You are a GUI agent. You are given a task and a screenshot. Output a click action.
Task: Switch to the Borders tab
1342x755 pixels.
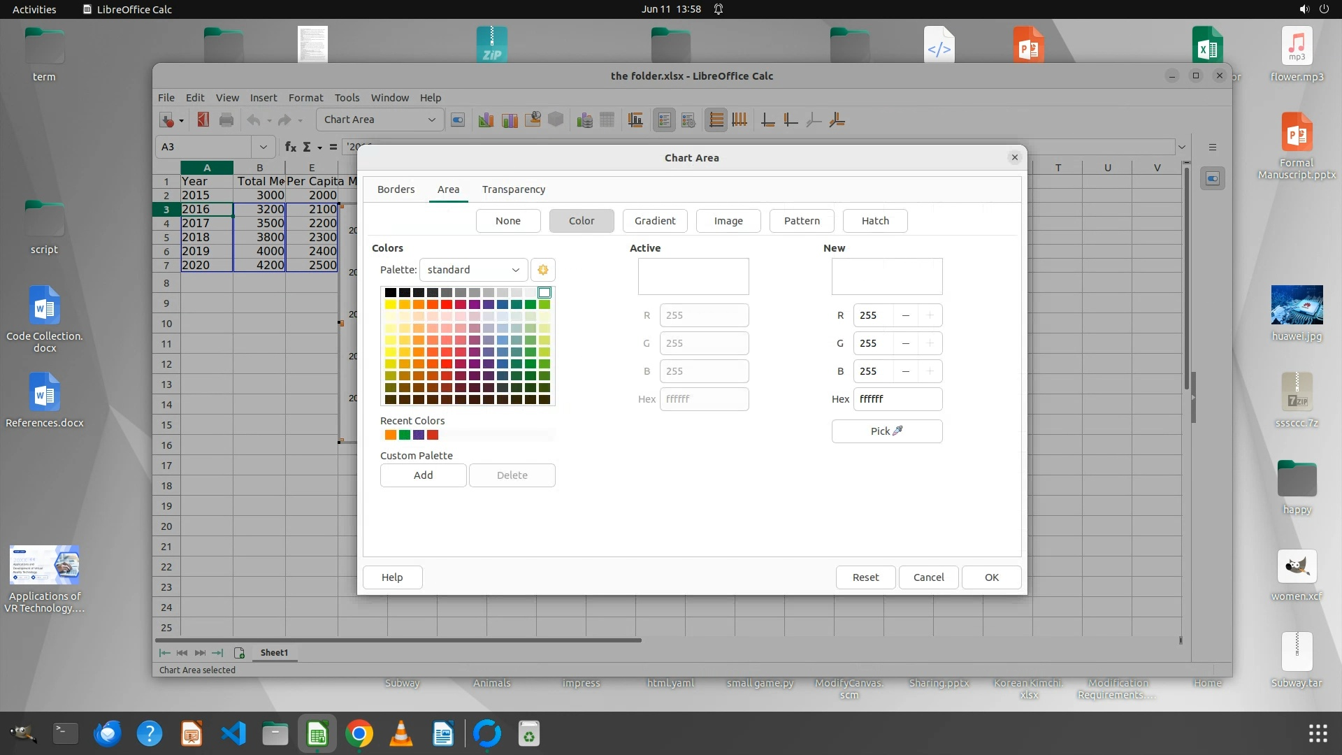(396, 189)
